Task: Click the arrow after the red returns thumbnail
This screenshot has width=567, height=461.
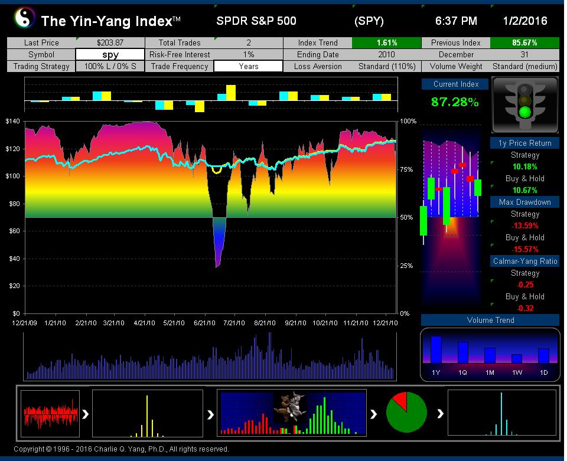Action: pos(86,414)
